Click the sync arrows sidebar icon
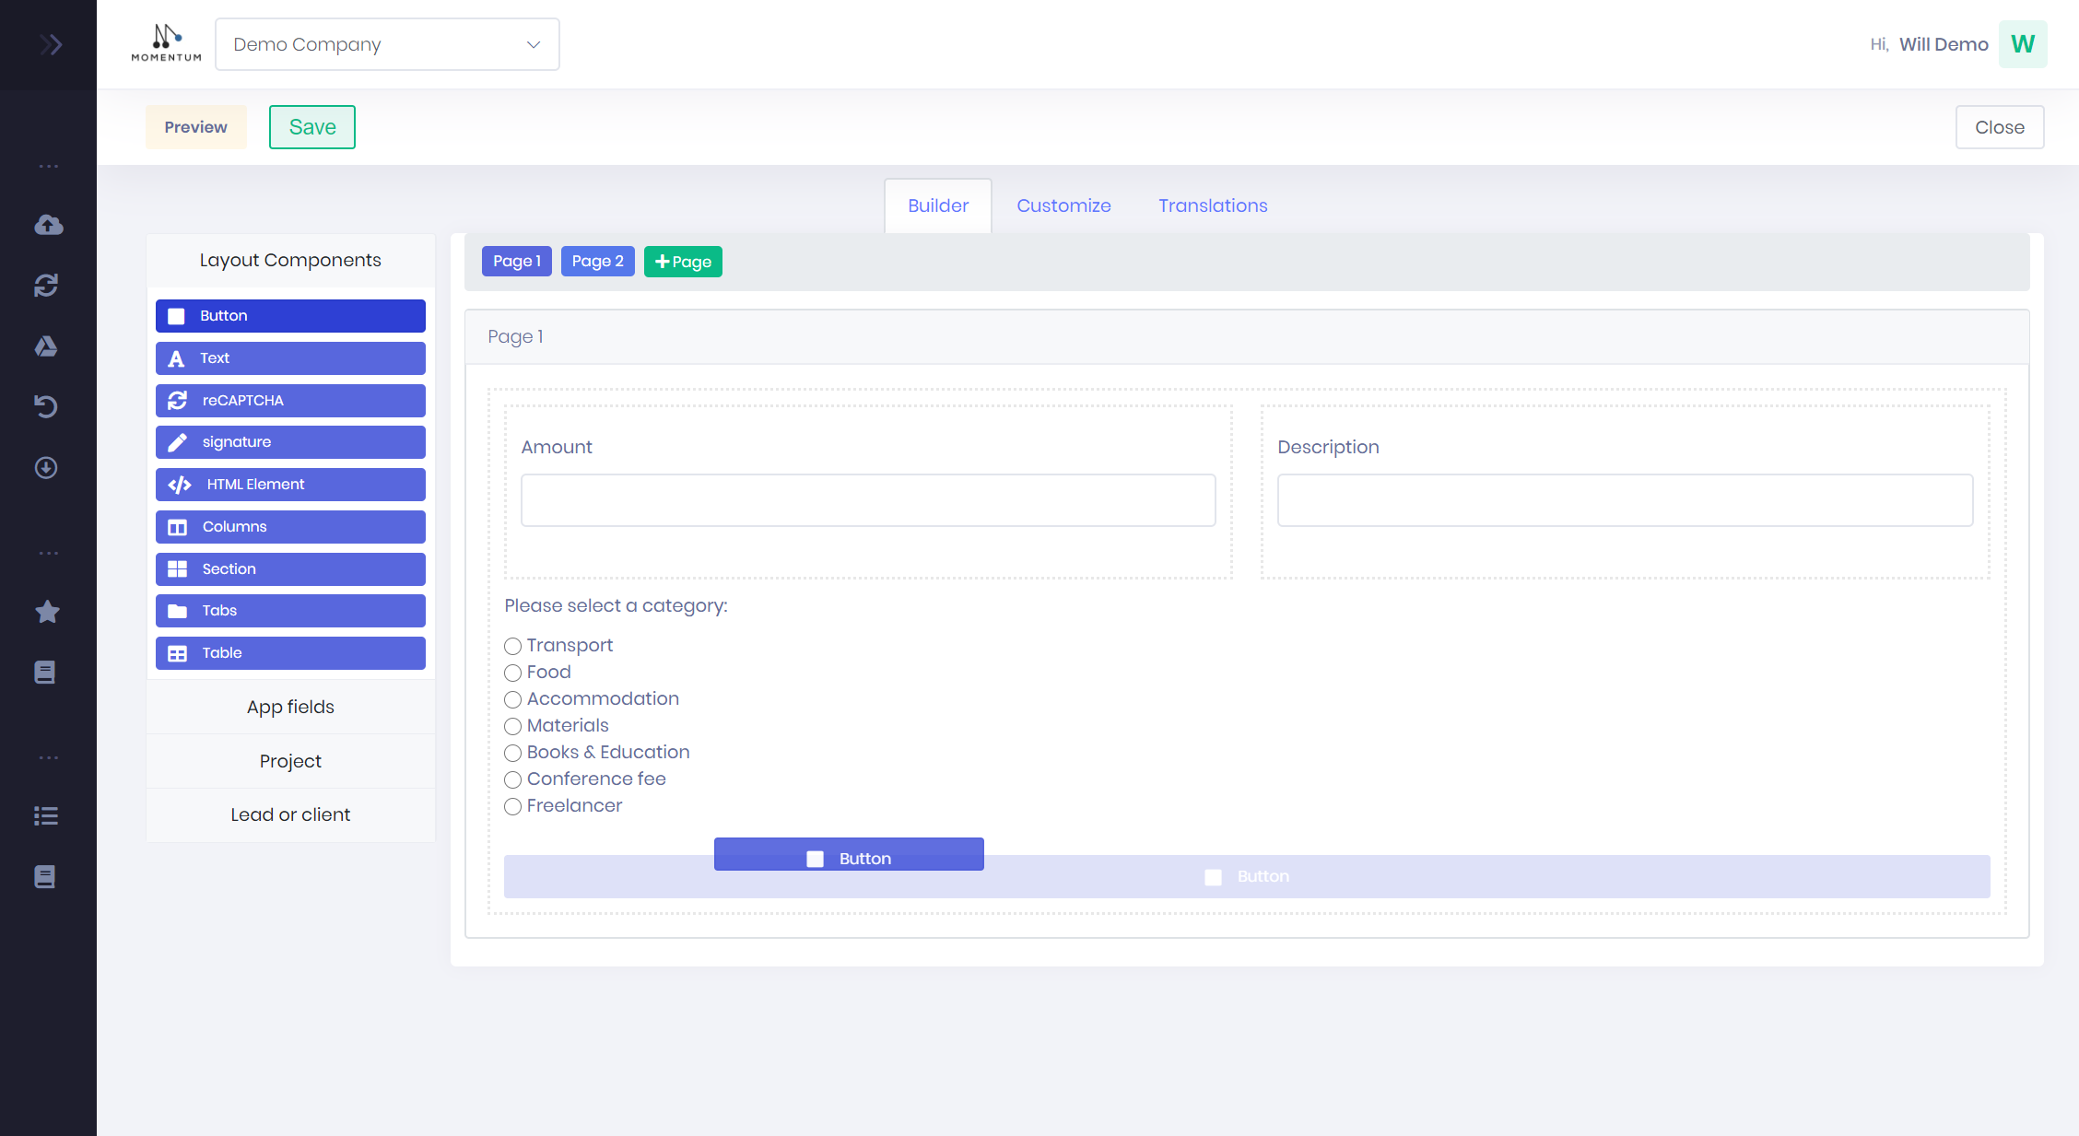 click(x=46, y=286)
